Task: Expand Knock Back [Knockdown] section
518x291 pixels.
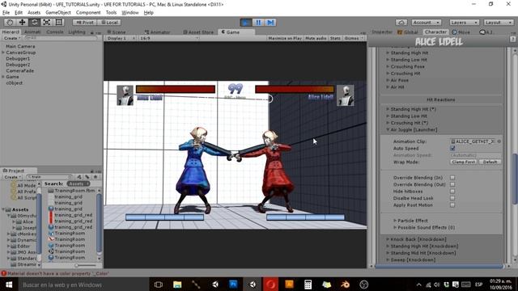Action: (388, 239)
